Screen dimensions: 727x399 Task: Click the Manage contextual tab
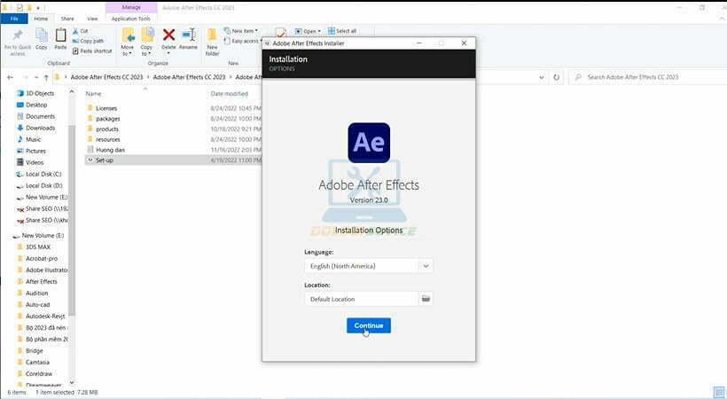[x=131, y=7]
